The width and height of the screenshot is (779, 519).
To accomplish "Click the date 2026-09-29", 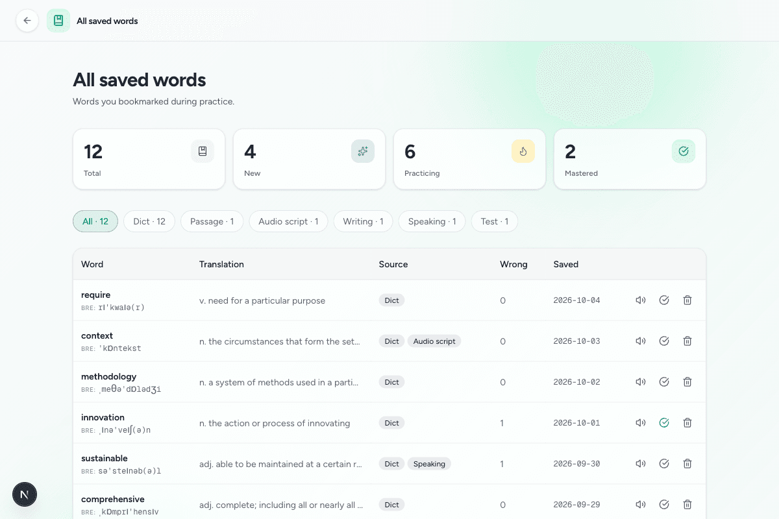I will click(576, 505).
